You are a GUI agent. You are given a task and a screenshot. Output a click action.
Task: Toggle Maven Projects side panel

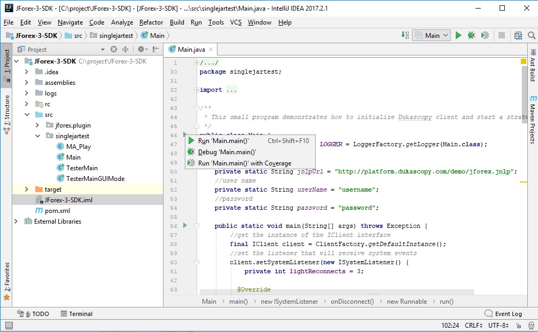point(533,119)
